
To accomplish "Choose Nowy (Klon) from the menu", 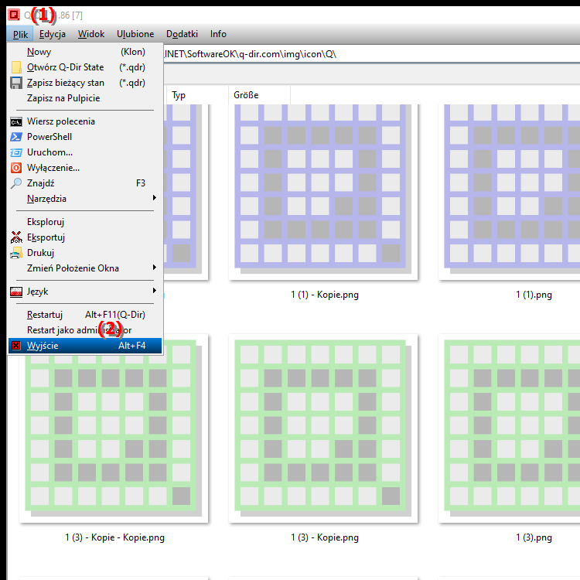I will (x=85, y=52).
